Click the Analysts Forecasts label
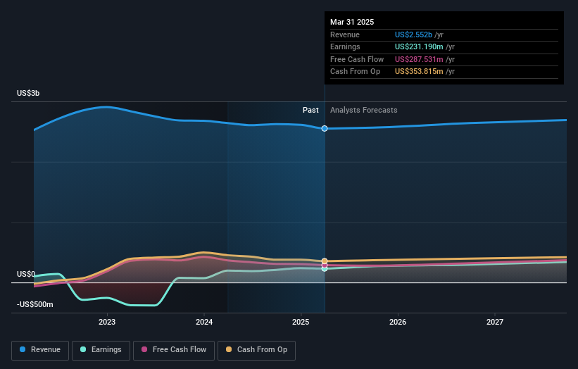 (364, 110)
